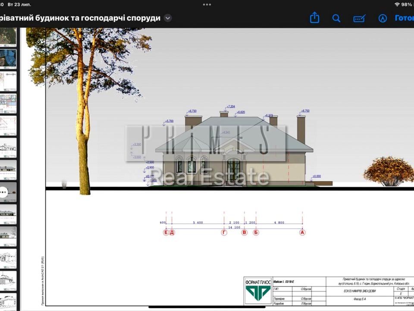Tap the three-dot multitasking control at top center

[x=207, y=4]
